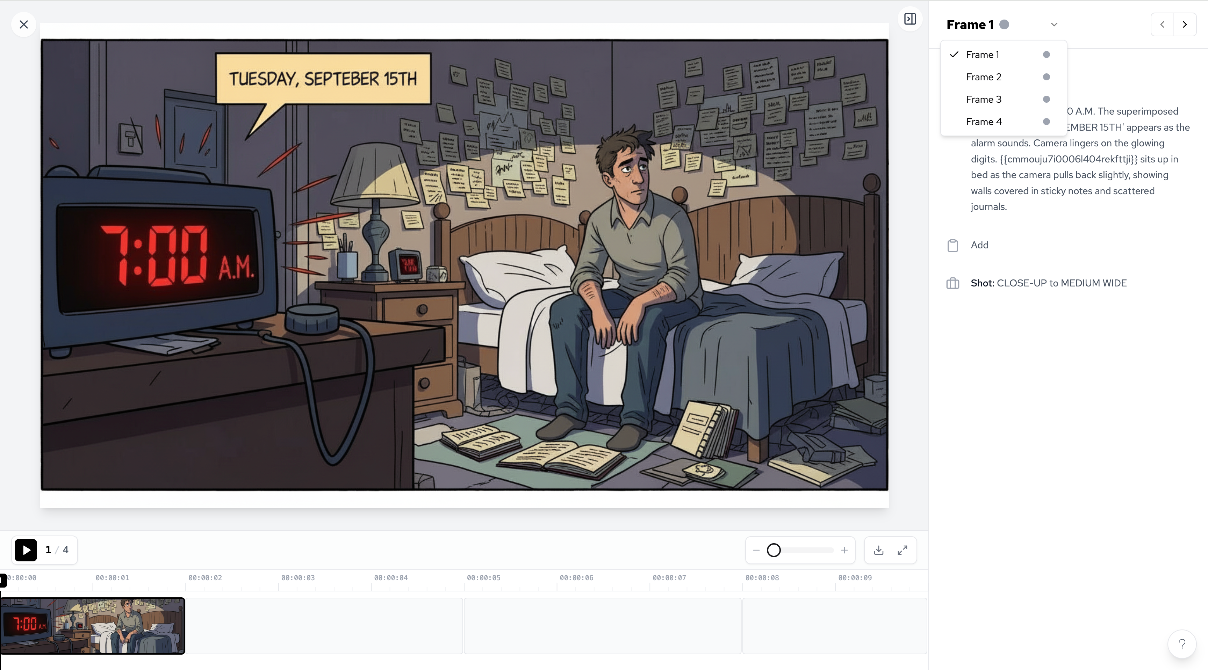Click the zoom out minus icon
This screenshot has height=670, width=1208.
[756, 550]
